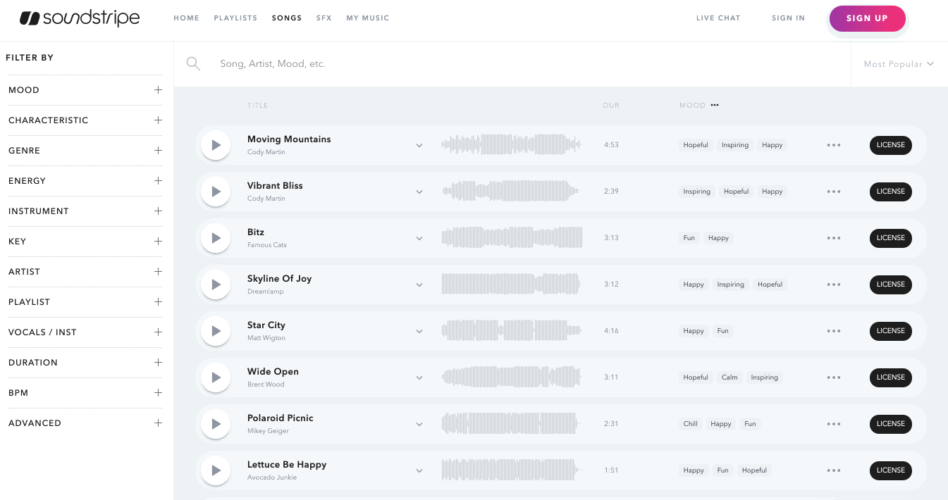This screenshot has height=500, width=948.
Task: Go to the Playlists tab
Action: [x=235, y=18]
